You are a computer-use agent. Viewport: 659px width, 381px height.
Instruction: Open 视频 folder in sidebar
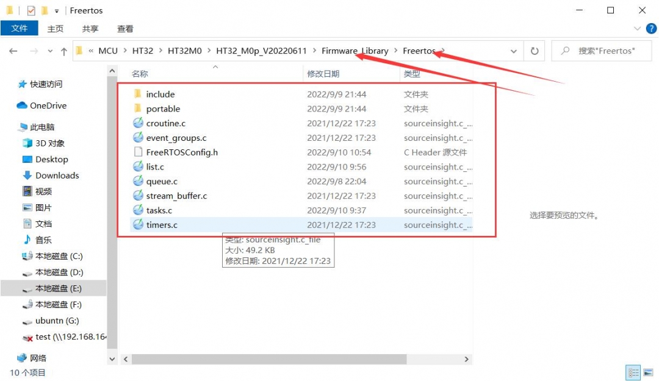pyautogui.click(x=37, y=191)
